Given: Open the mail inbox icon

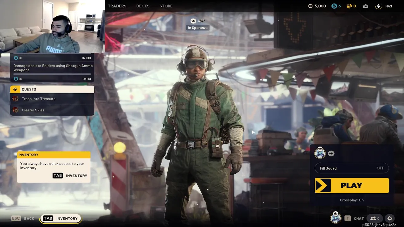Looking at the screenshot, I should (x=365, y=6).
